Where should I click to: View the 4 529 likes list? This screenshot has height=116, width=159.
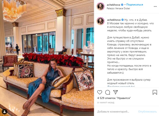click(x=114, y=98)
